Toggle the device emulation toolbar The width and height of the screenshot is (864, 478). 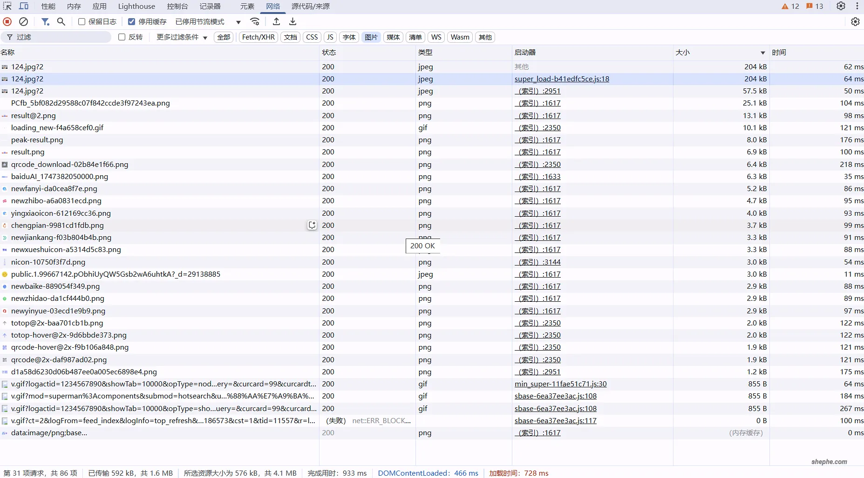[x=24, y=6]
